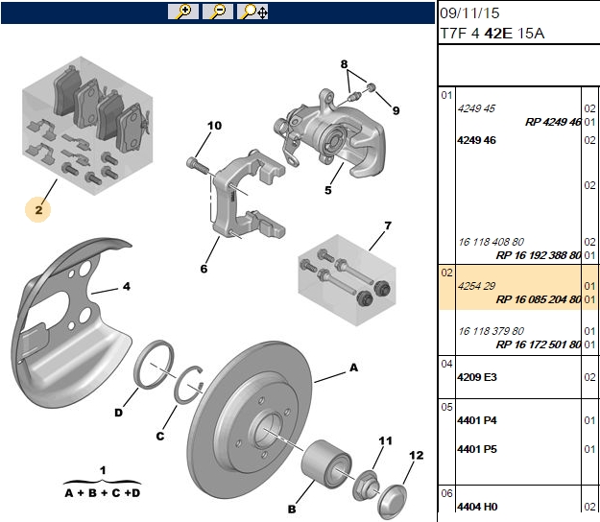Click the zoom in magnifier icon
600x522 pixels.
point(183,12)
